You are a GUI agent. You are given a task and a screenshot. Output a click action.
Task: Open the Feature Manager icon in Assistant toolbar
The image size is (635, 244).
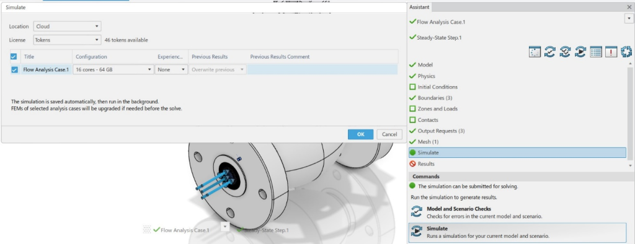click(x=535, y=52)
